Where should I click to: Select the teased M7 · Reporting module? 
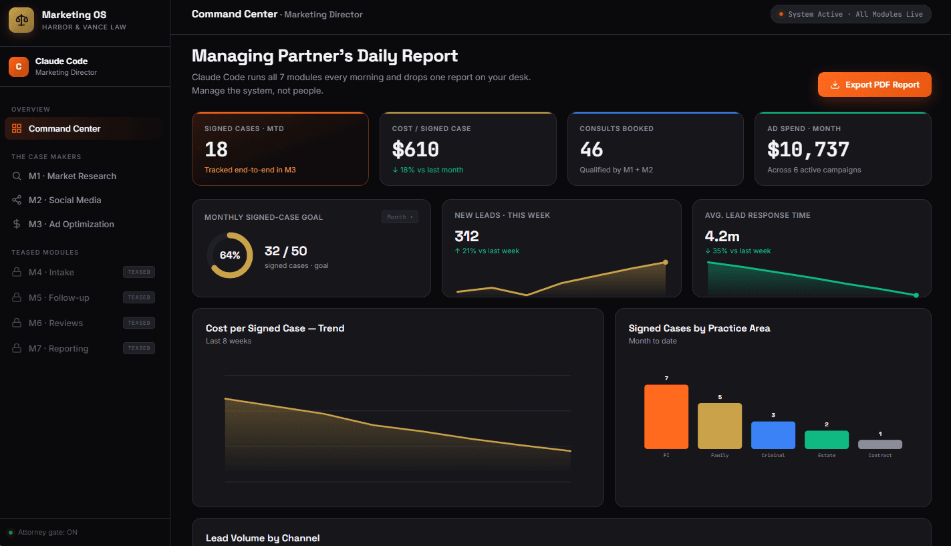[x=83, y=349]
